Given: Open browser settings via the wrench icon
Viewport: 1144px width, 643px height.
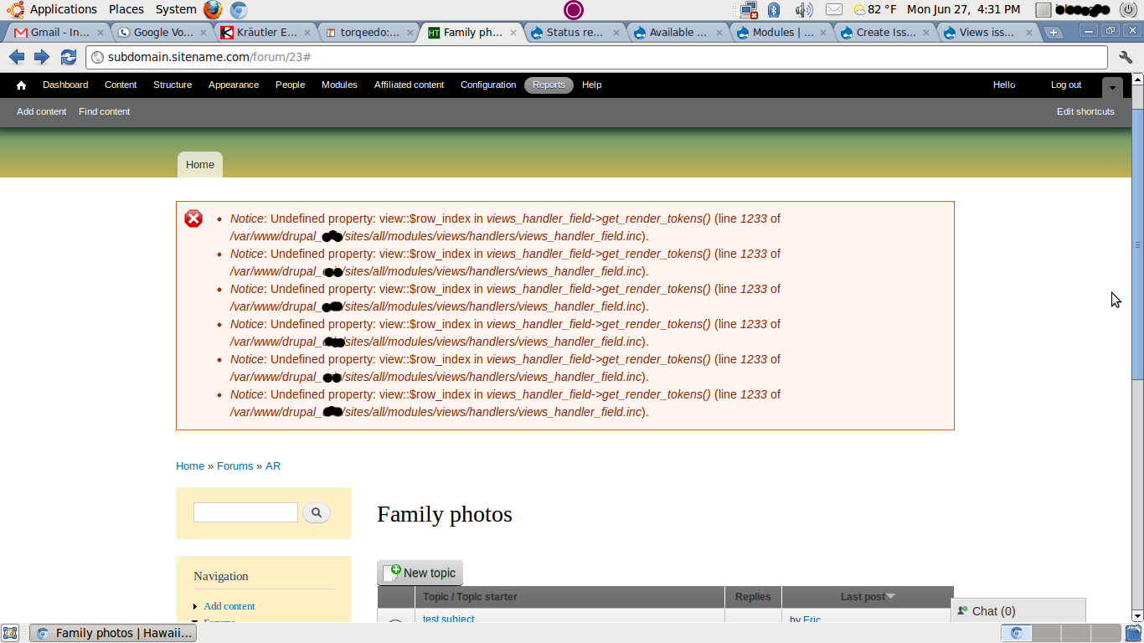Looking at the screenshot, I should coord(1126,58).
